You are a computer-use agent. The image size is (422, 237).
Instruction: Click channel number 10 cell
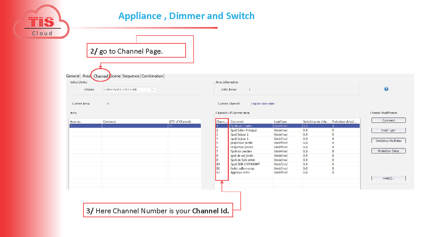218,164
